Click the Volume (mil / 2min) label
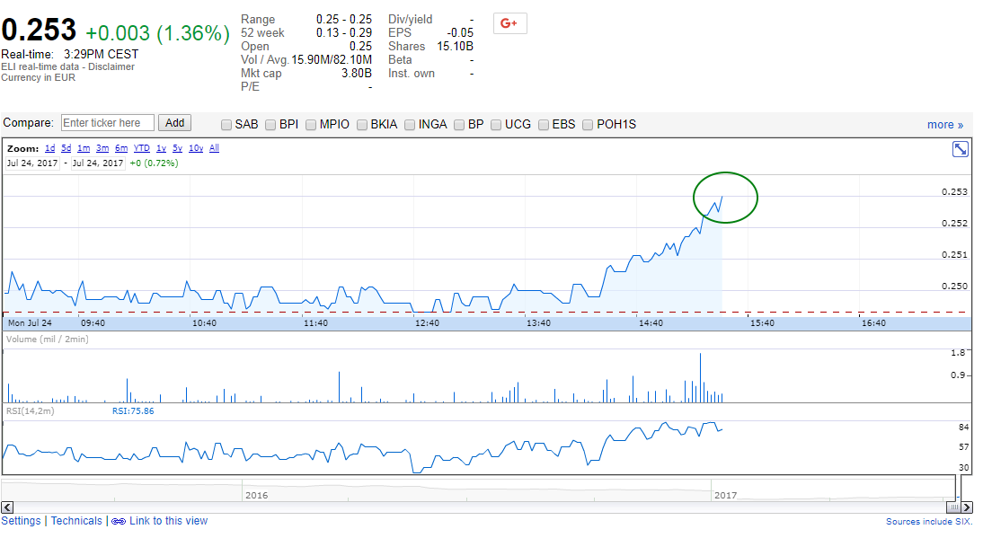 point(47,340)
